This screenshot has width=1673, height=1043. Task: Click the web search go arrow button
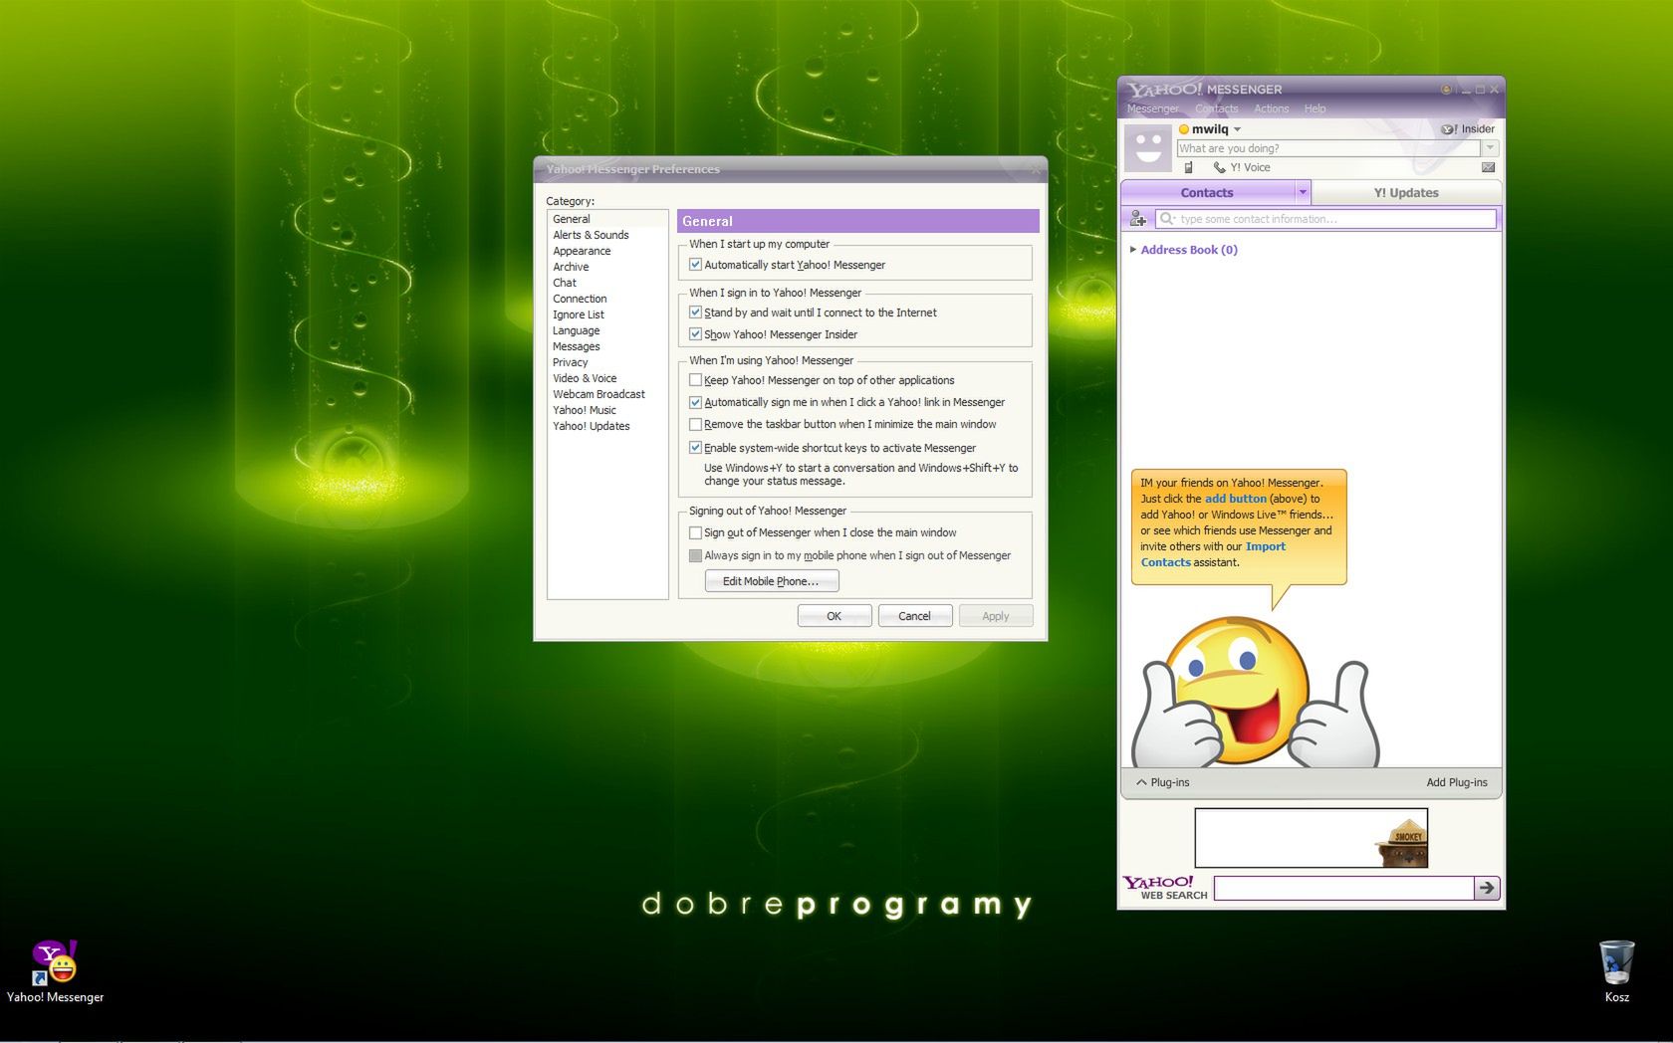[1487, 888]
